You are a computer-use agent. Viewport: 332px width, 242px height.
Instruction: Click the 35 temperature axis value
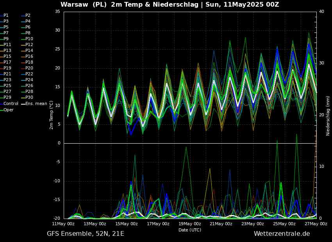57,11
